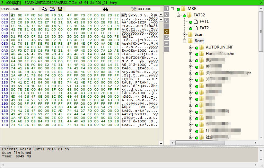Click the hex view scroll down arrow
This screenshot has height=168, width=264.
point(161,143)
